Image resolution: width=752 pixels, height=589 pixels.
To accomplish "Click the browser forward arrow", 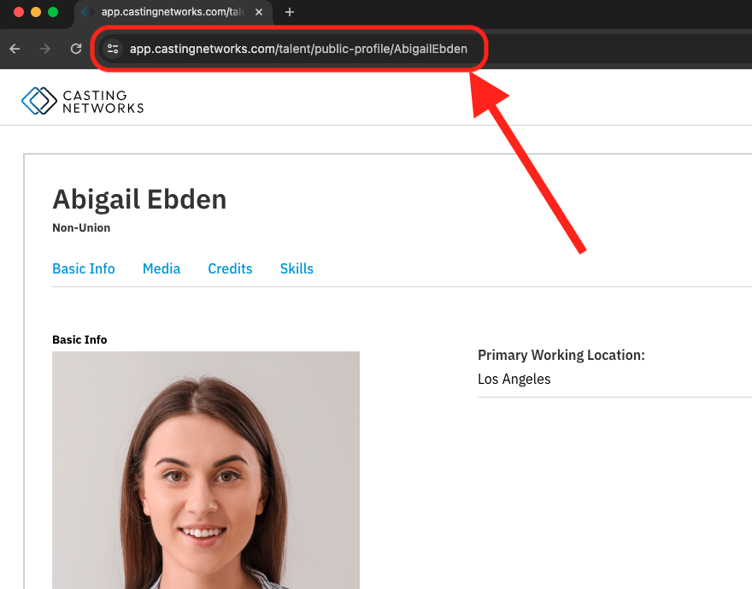I will (x=45, y=49).
